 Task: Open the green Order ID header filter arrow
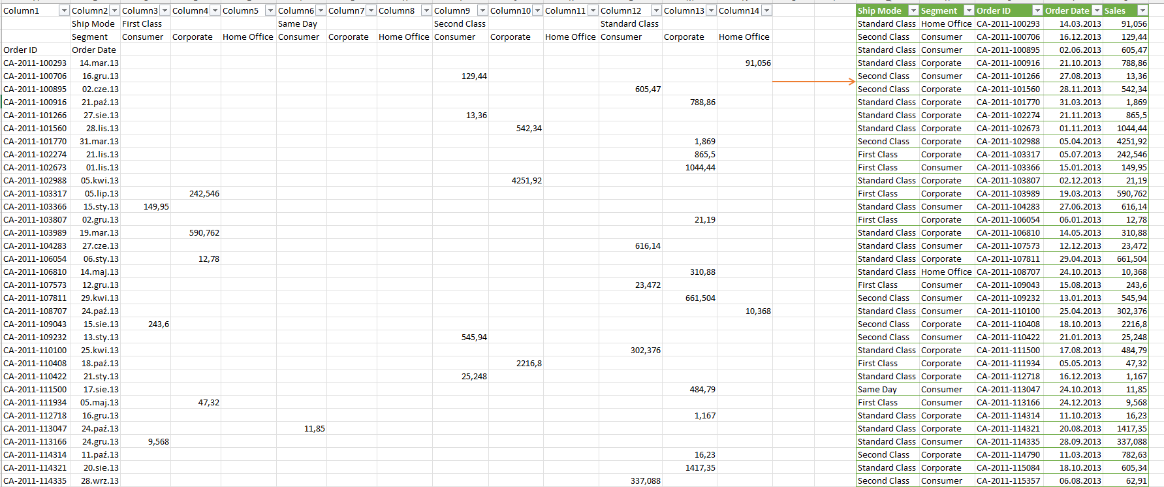[1037, 10]
